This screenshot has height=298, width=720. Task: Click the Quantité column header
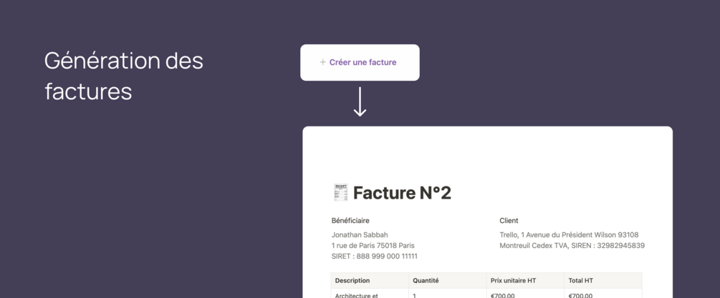click(x=426, y=281)
